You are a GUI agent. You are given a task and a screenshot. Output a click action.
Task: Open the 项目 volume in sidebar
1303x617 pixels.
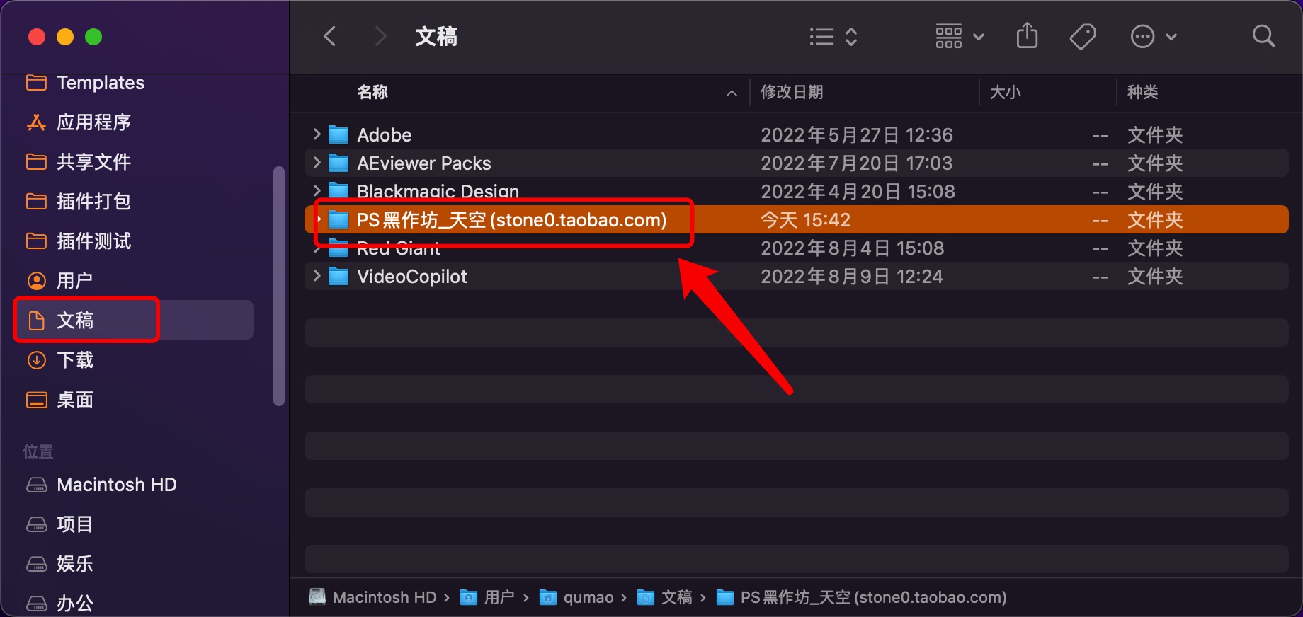[74, 524]
